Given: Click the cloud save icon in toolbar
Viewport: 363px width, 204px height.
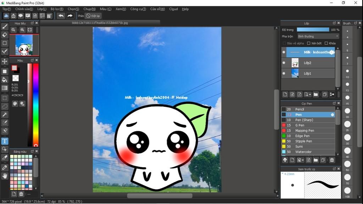Looking at the screenshot, I should click(x=6, y=16).
